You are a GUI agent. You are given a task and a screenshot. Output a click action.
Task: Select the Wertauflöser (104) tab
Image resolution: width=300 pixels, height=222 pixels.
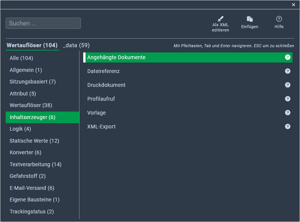[x=32, y=45]
